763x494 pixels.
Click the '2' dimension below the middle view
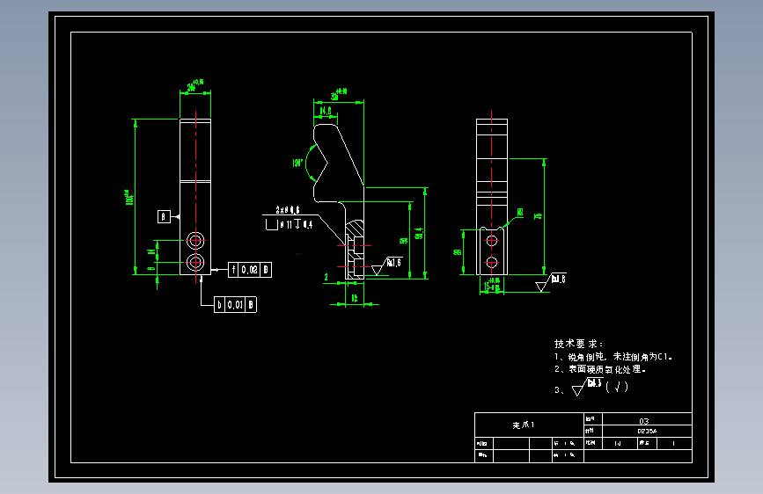tap(326, 277)
